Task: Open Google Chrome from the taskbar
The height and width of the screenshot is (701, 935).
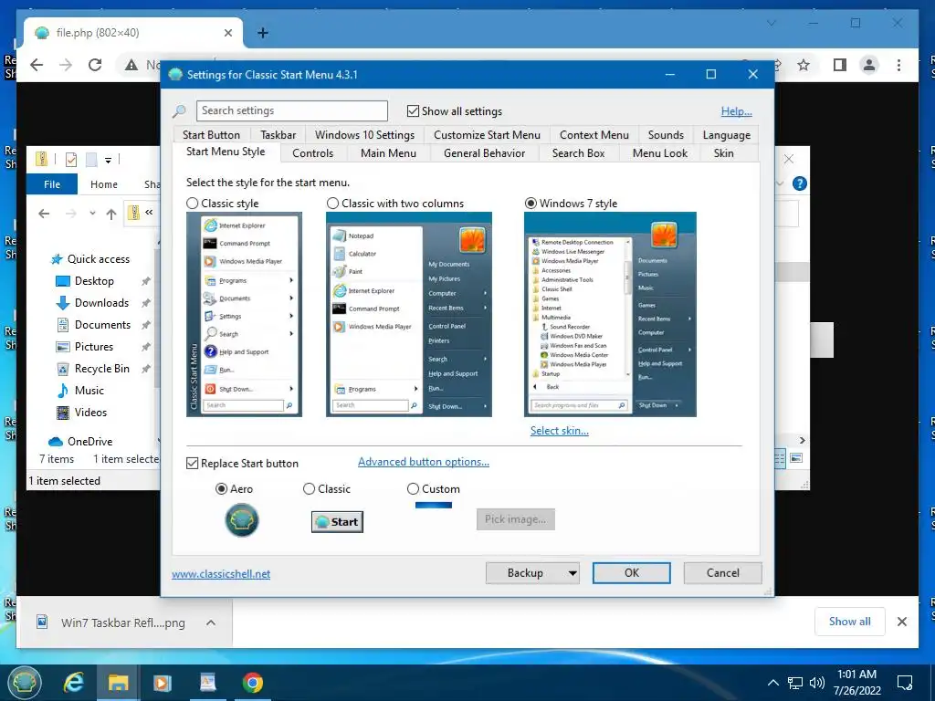Action: click(252, 683)
